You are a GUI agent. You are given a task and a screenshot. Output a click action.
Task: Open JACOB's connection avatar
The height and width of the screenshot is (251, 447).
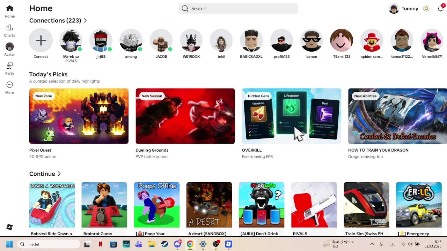(161, 40)
